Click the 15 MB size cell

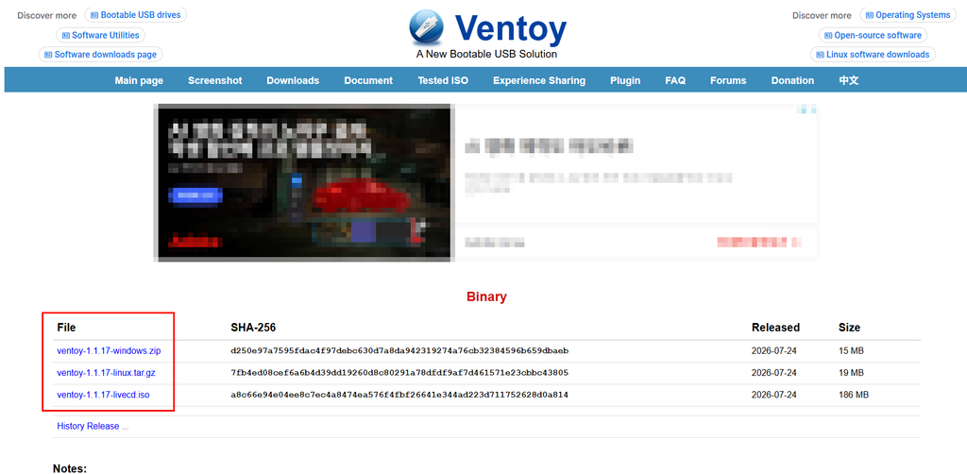pos(851,350)
